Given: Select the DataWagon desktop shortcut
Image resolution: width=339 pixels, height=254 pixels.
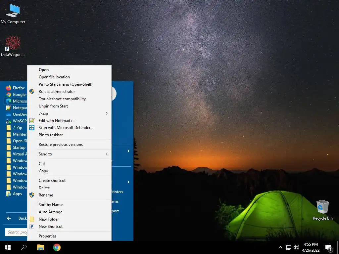Looking at the screenshot, I should point(13,46).
